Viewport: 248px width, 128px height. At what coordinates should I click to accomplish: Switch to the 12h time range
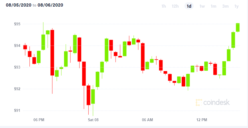(x=175, y=6)
